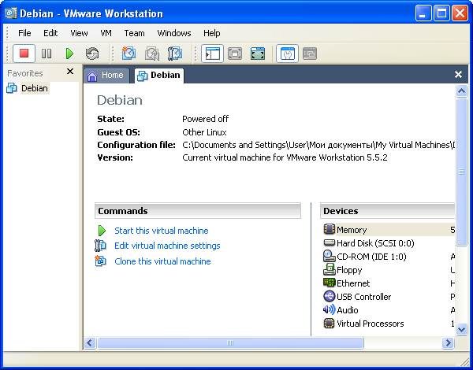Click the Ethernet device label
This screenshot has height=370, width=473.
353,283
